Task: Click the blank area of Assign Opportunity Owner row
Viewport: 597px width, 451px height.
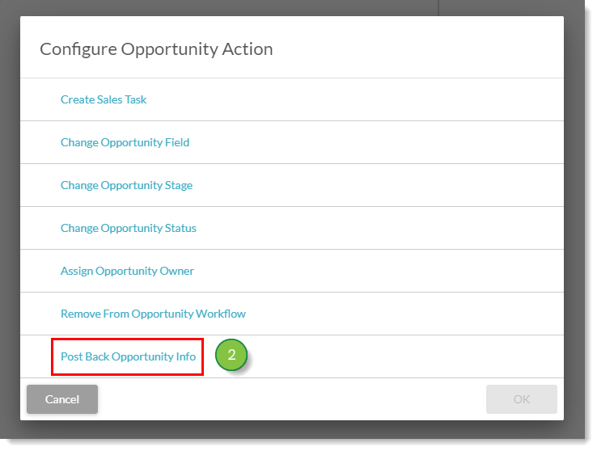Action: coord(377,271)
